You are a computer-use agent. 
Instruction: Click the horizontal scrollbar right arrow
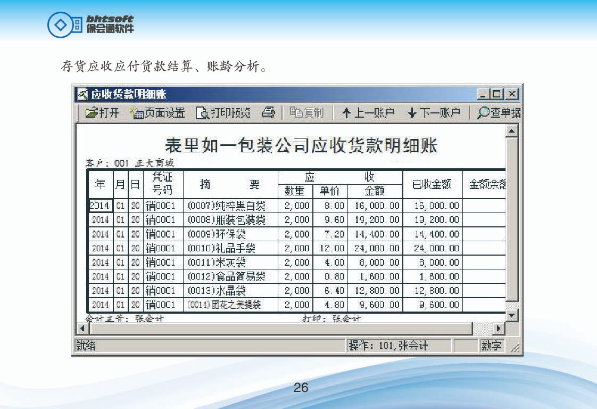click(x=499, y=329)
